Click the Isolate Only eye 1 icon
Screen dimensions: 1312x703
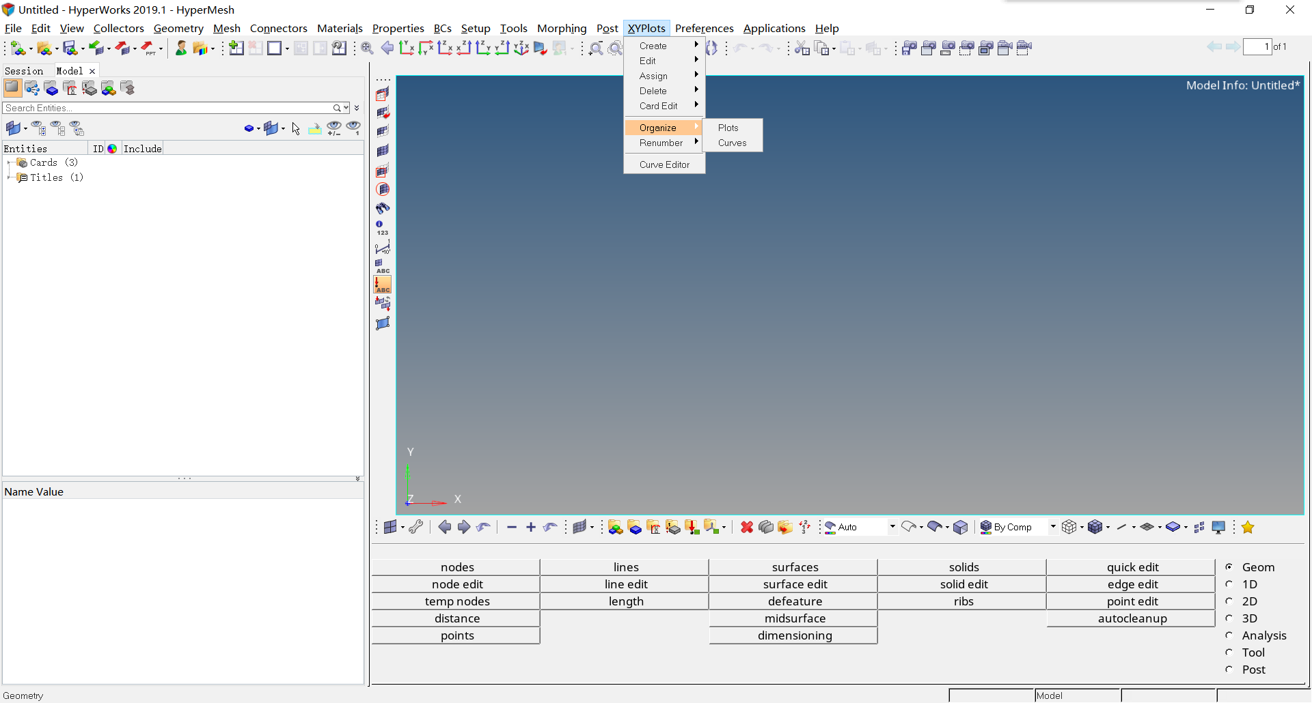353,128
